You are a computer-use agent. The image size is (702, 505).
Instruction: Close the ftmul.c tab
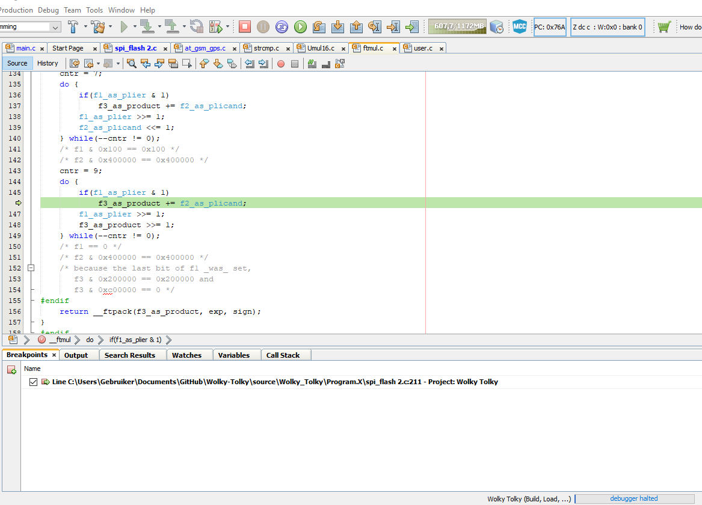click(x=395, y=49)
